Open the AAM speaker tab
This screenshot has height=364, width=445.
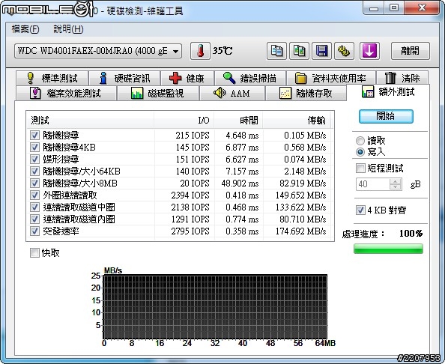pyautogui.click(x=232, y=93)
